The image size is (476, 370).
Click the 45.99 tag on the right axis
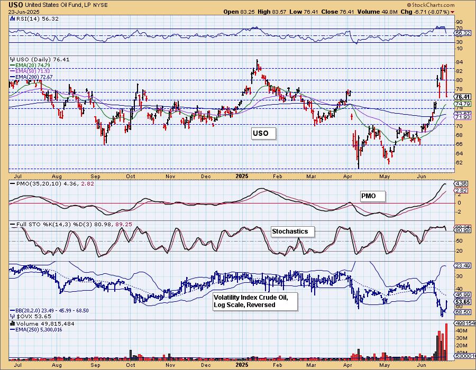[x=463, y=295]
